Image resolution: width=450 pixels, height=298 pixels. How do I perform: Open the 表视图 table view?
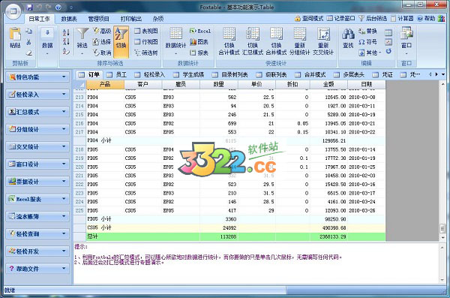pos(146,31)
